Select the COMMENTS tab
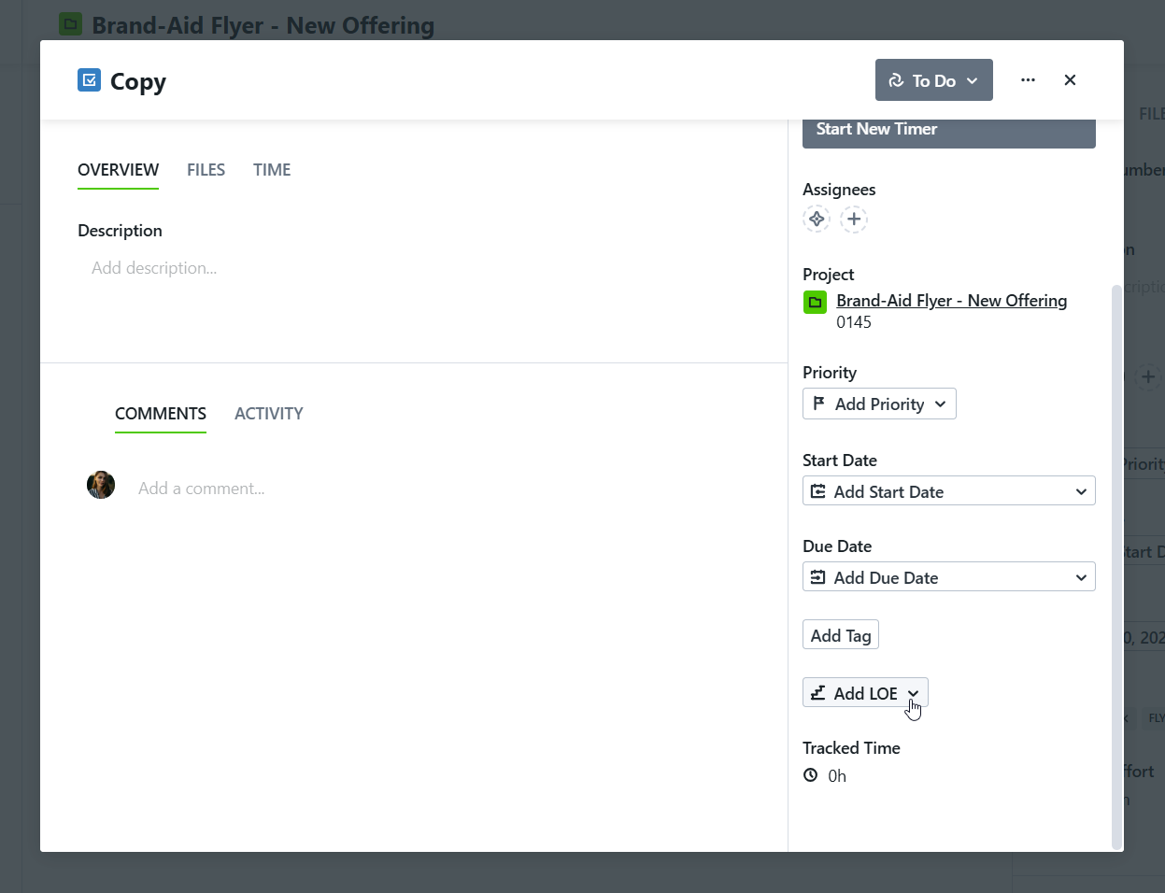Screen dimensions: 1165x893 pyautogui.click(x=161, y=414)
